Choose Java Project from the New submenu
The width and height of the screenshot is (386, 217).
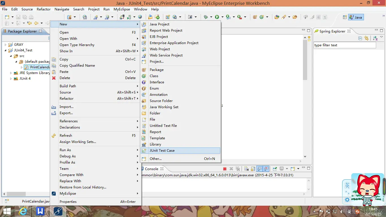point(180,24)
